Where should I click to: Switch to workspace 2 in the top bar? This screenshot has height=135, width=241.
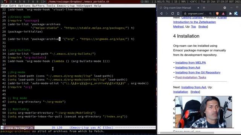6,1
